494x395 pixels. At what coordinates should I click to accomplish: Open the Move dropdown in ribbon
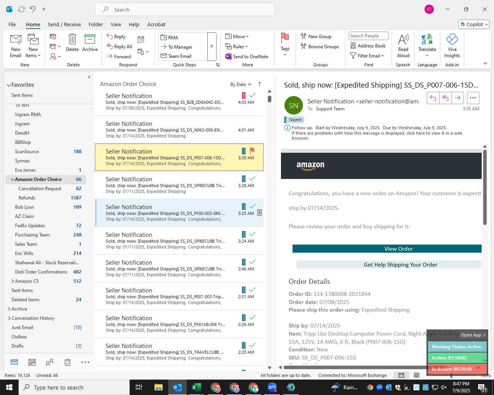(237, 37)
